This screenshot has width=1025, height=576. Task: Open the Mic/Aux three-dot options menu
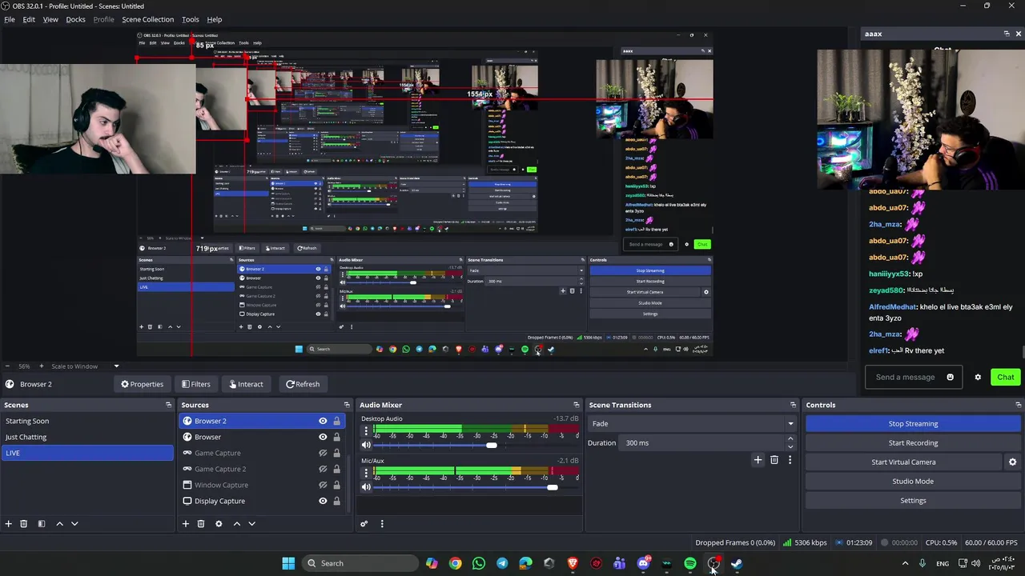(366, 474)
